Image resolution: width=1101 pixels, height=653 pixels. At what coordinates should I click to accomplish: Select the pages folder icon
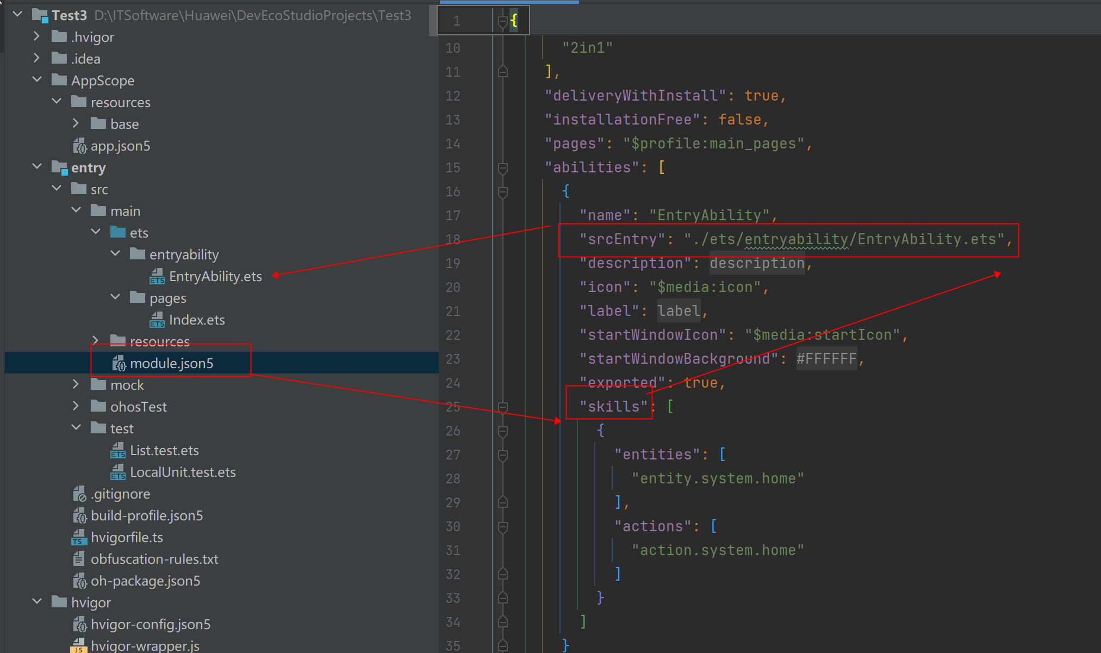coord(138,297)
